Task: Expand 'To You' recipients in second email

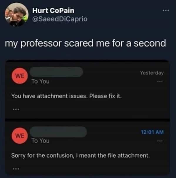Action: (41, 141)
